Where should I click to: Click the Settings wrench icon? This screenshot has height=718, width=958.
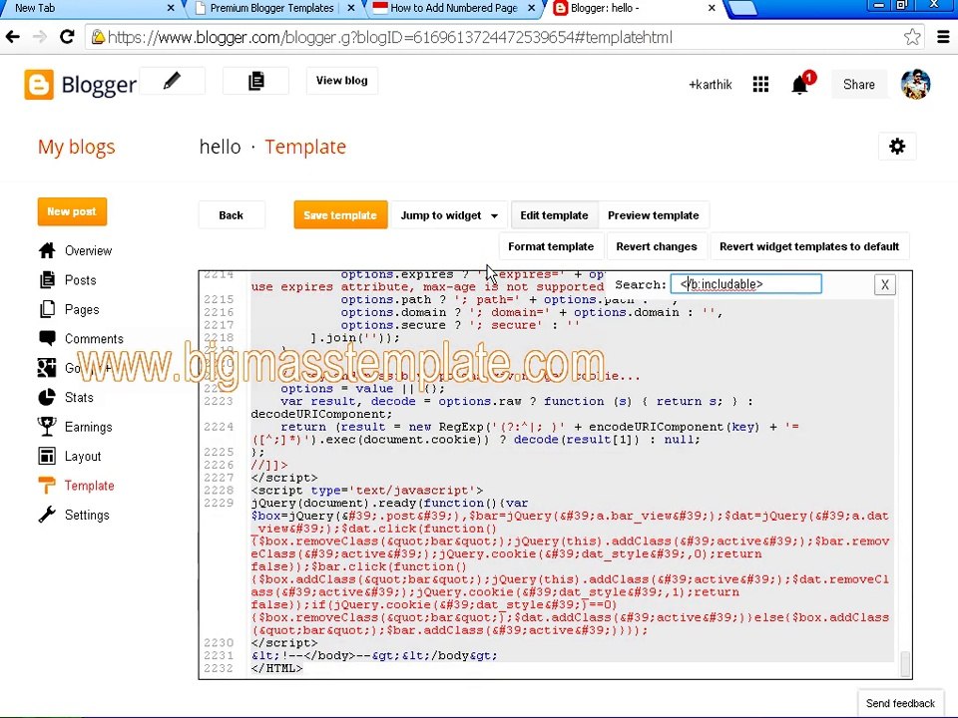pos(47,515)
